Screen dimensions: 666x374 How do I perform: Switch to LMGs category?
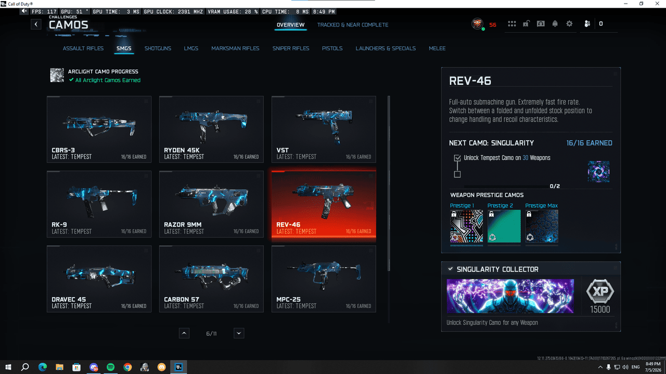[191, 48]
